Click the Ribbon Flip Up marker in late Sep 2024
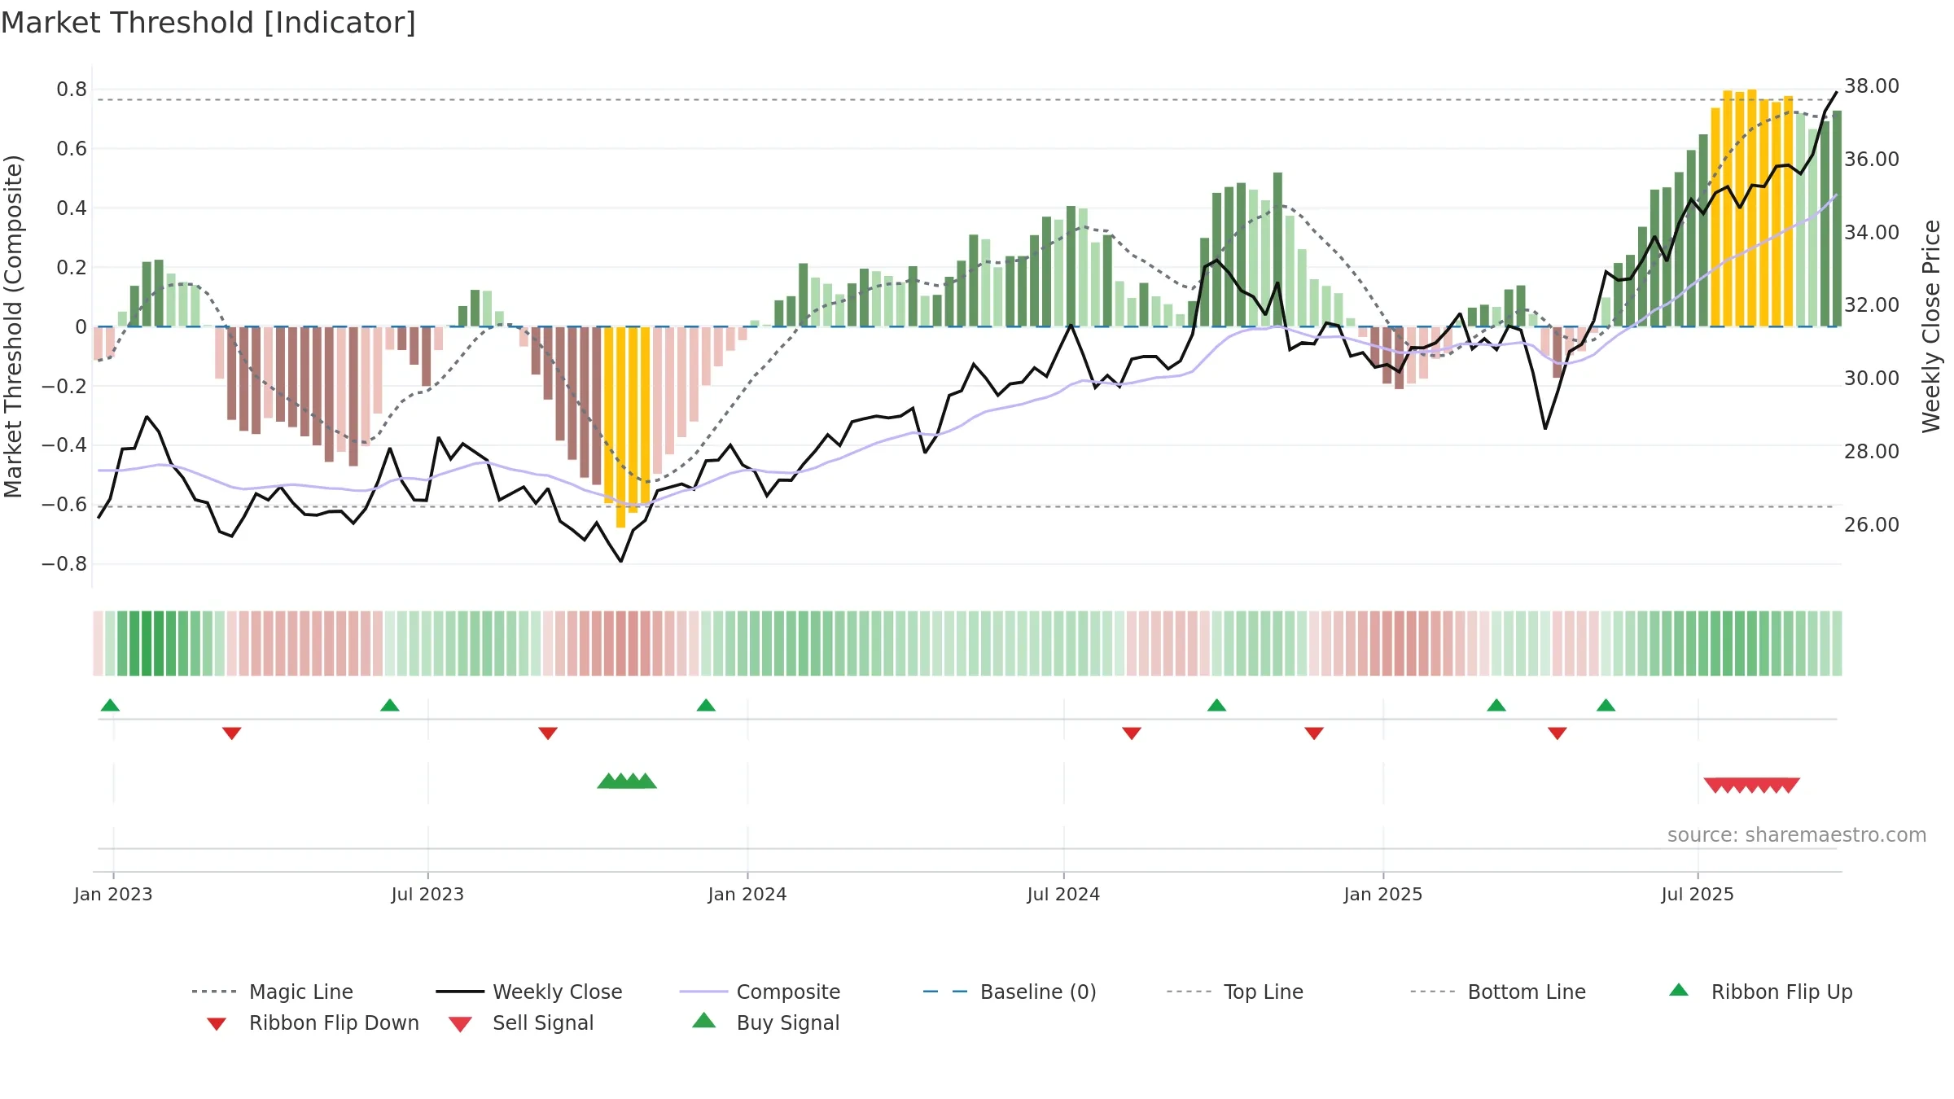This screenshot has height=1099, width=1954. [x=1216, y=705]
